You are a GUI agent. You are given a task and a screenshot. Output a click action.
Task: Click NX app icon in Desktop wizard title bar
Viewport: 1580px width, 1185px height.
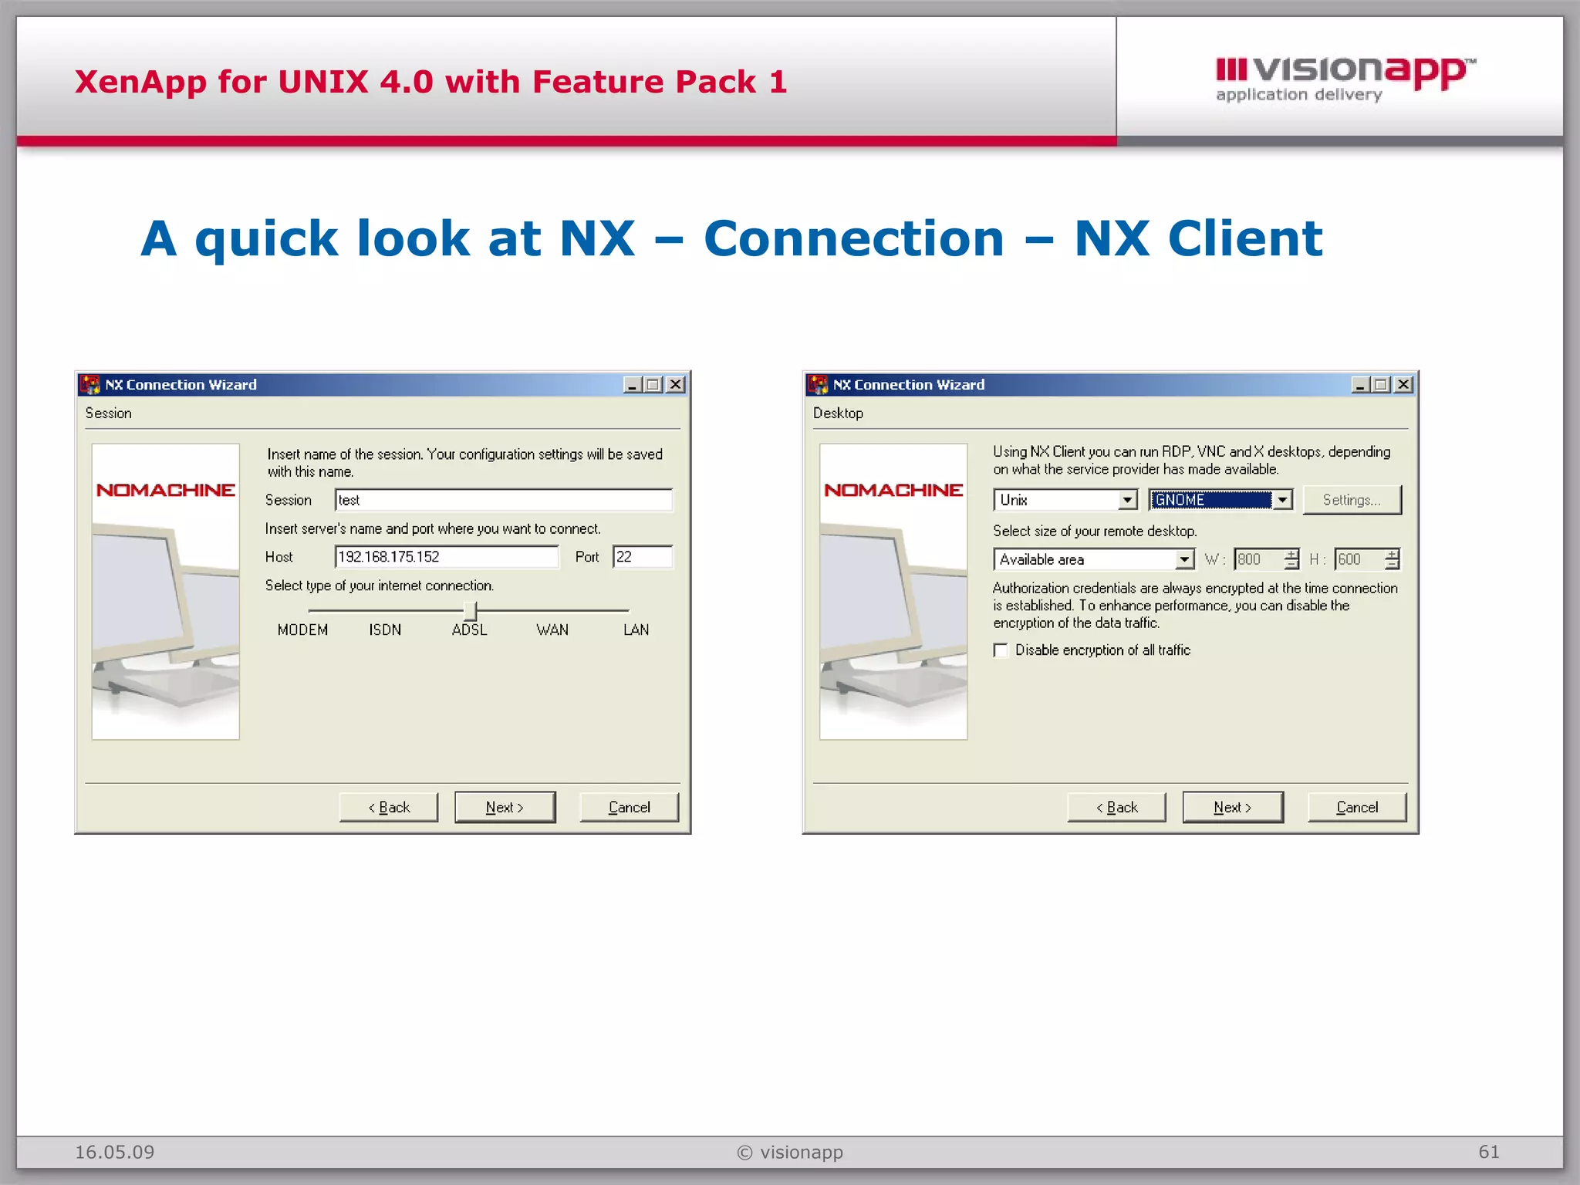click(818, 384)
